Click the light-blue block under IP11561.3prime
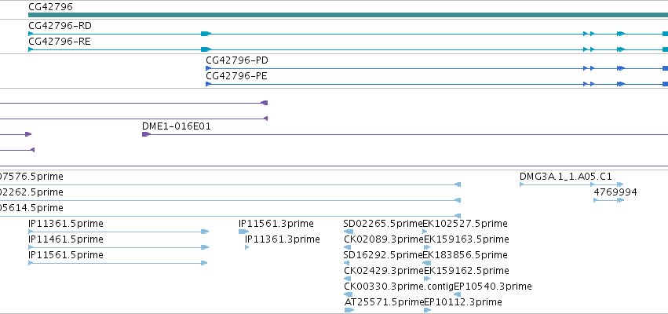Viewport: 668px width, 314px height. coord(243,232)
